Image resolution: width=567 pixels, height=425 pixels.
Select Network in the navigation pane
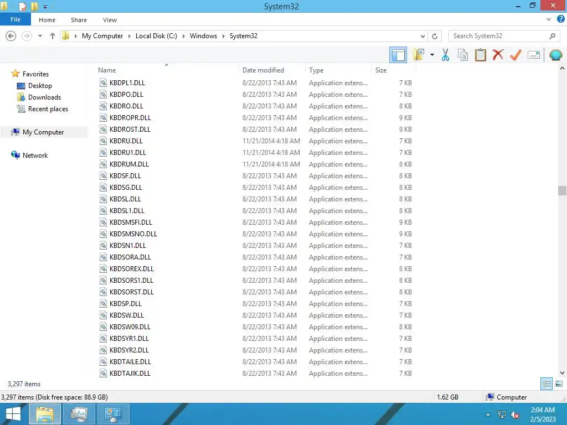tap(35, 155)
